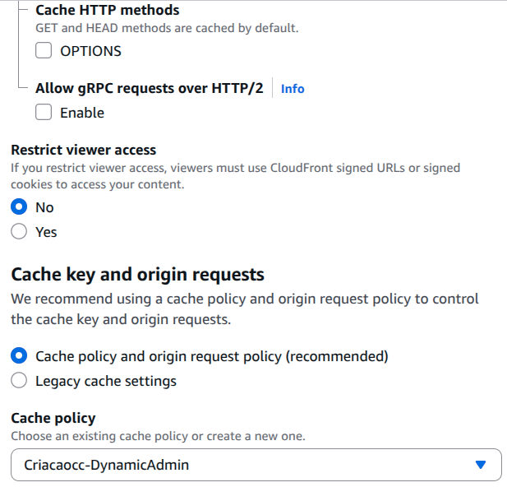Click the blue dropdown arrow icon
The image size is (507, 487).
click(482, 465)
